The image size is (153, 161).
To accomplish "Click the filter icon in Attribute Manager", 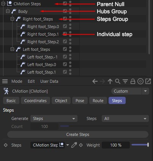I will point(125,81).
